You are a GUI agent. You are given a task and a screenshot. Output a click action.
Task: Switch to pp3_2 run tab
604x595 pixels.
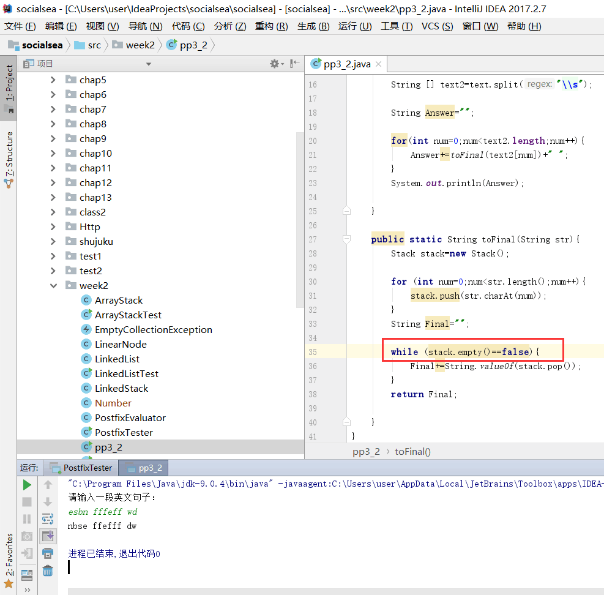click(144, 468)
